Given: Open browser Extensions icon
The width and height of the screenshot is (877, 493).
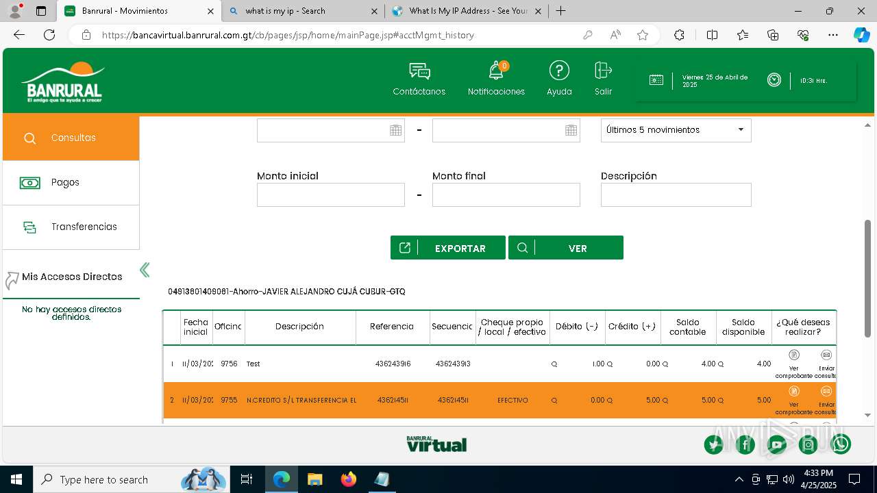Looking at the screenshot, I should 679,35.
